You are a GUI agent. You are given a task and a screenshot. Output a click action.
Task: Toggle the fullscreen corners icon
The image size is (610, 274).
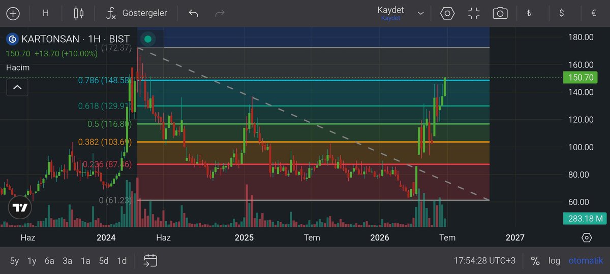pyautogui.click(x=474, y=13)
